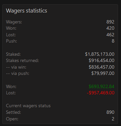Select the Stakes returned: label

pos(22,60)
